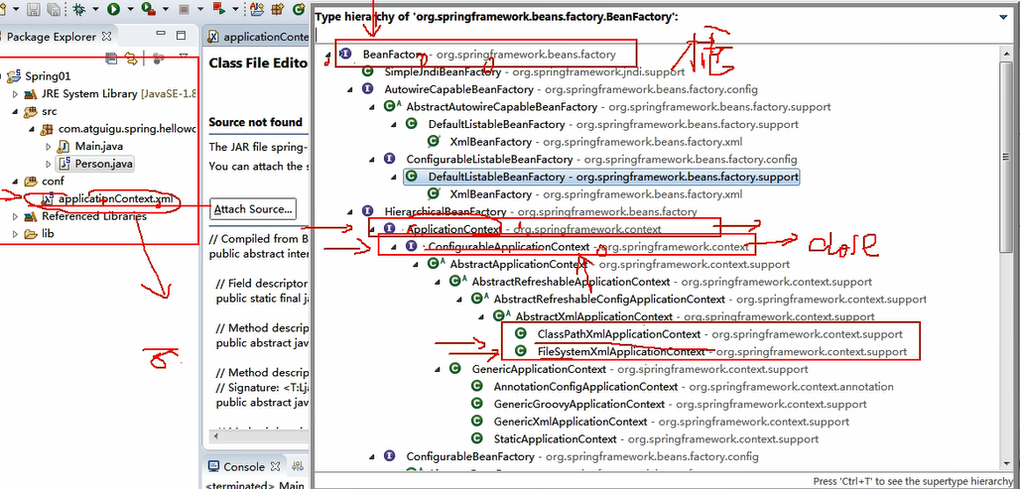Collapse ConfigurableBeanFactory node
The height and width of the screenshot is (489, 1020).
(373, 457)
